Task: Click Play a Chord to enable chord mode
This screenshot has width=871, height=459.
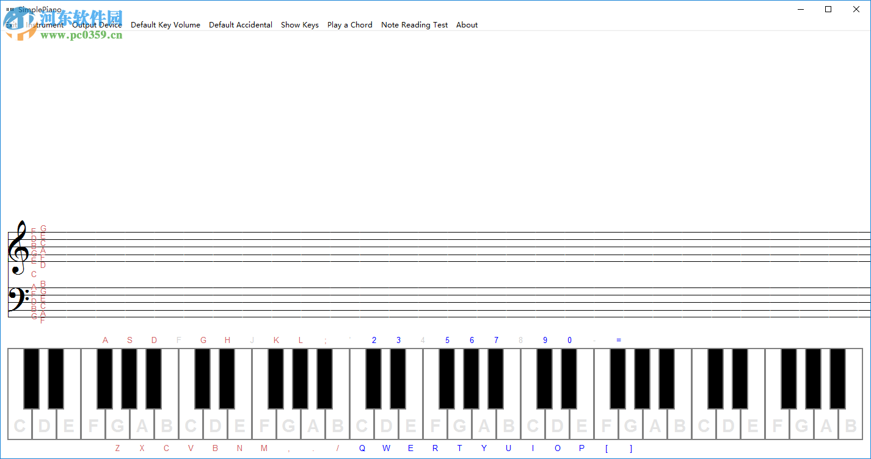Action: pos(349,25)
